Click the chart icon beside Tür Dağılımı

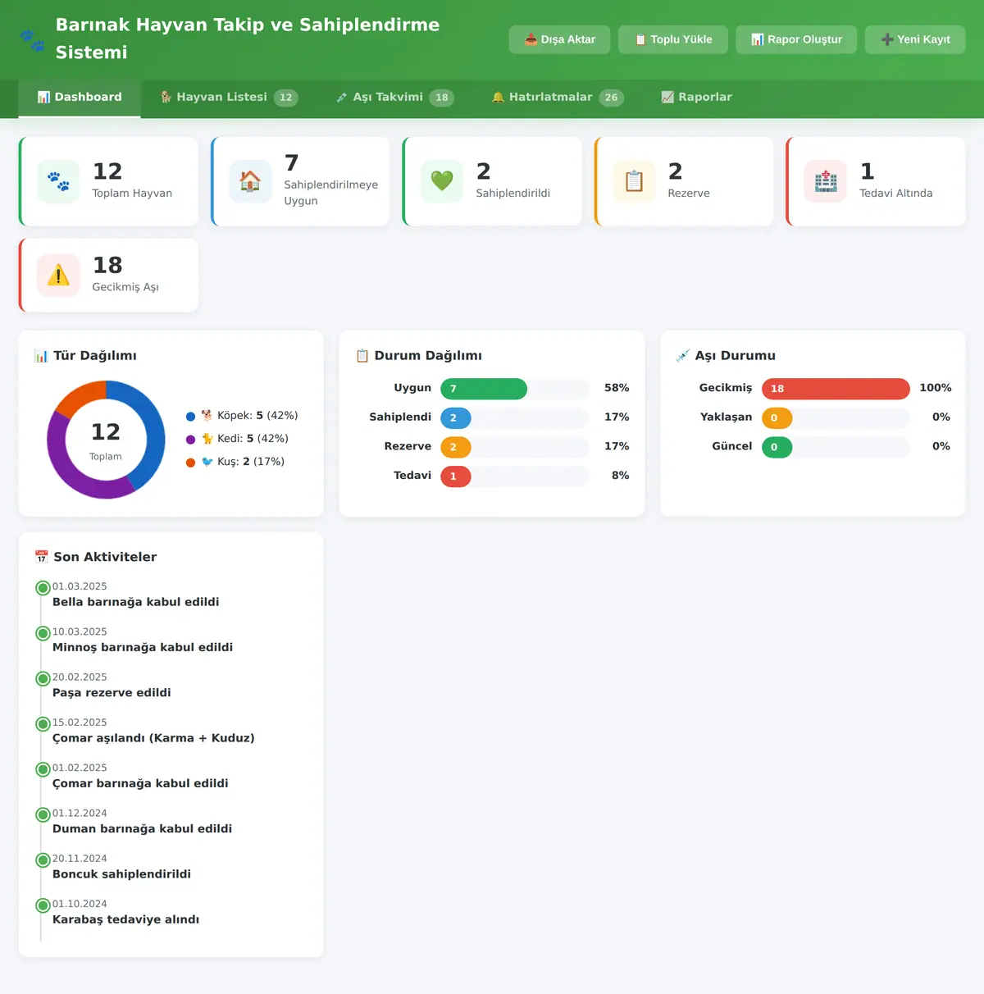point(41,356)
